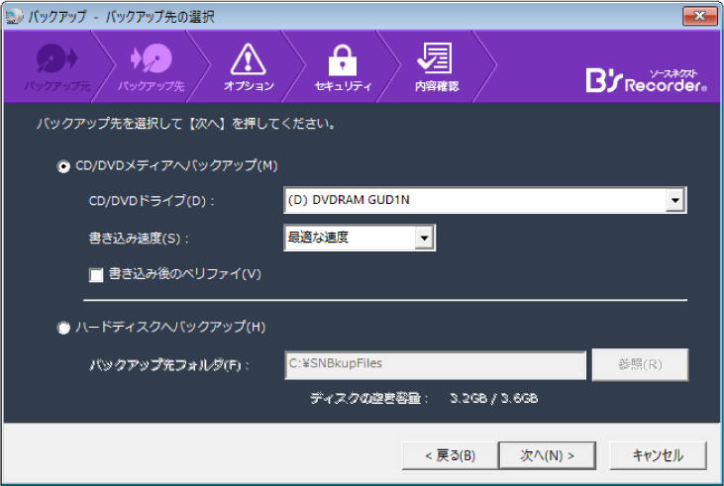
Task: Select ハードディスクへバックアップ radio button
Action: click(x=64, y=327)
